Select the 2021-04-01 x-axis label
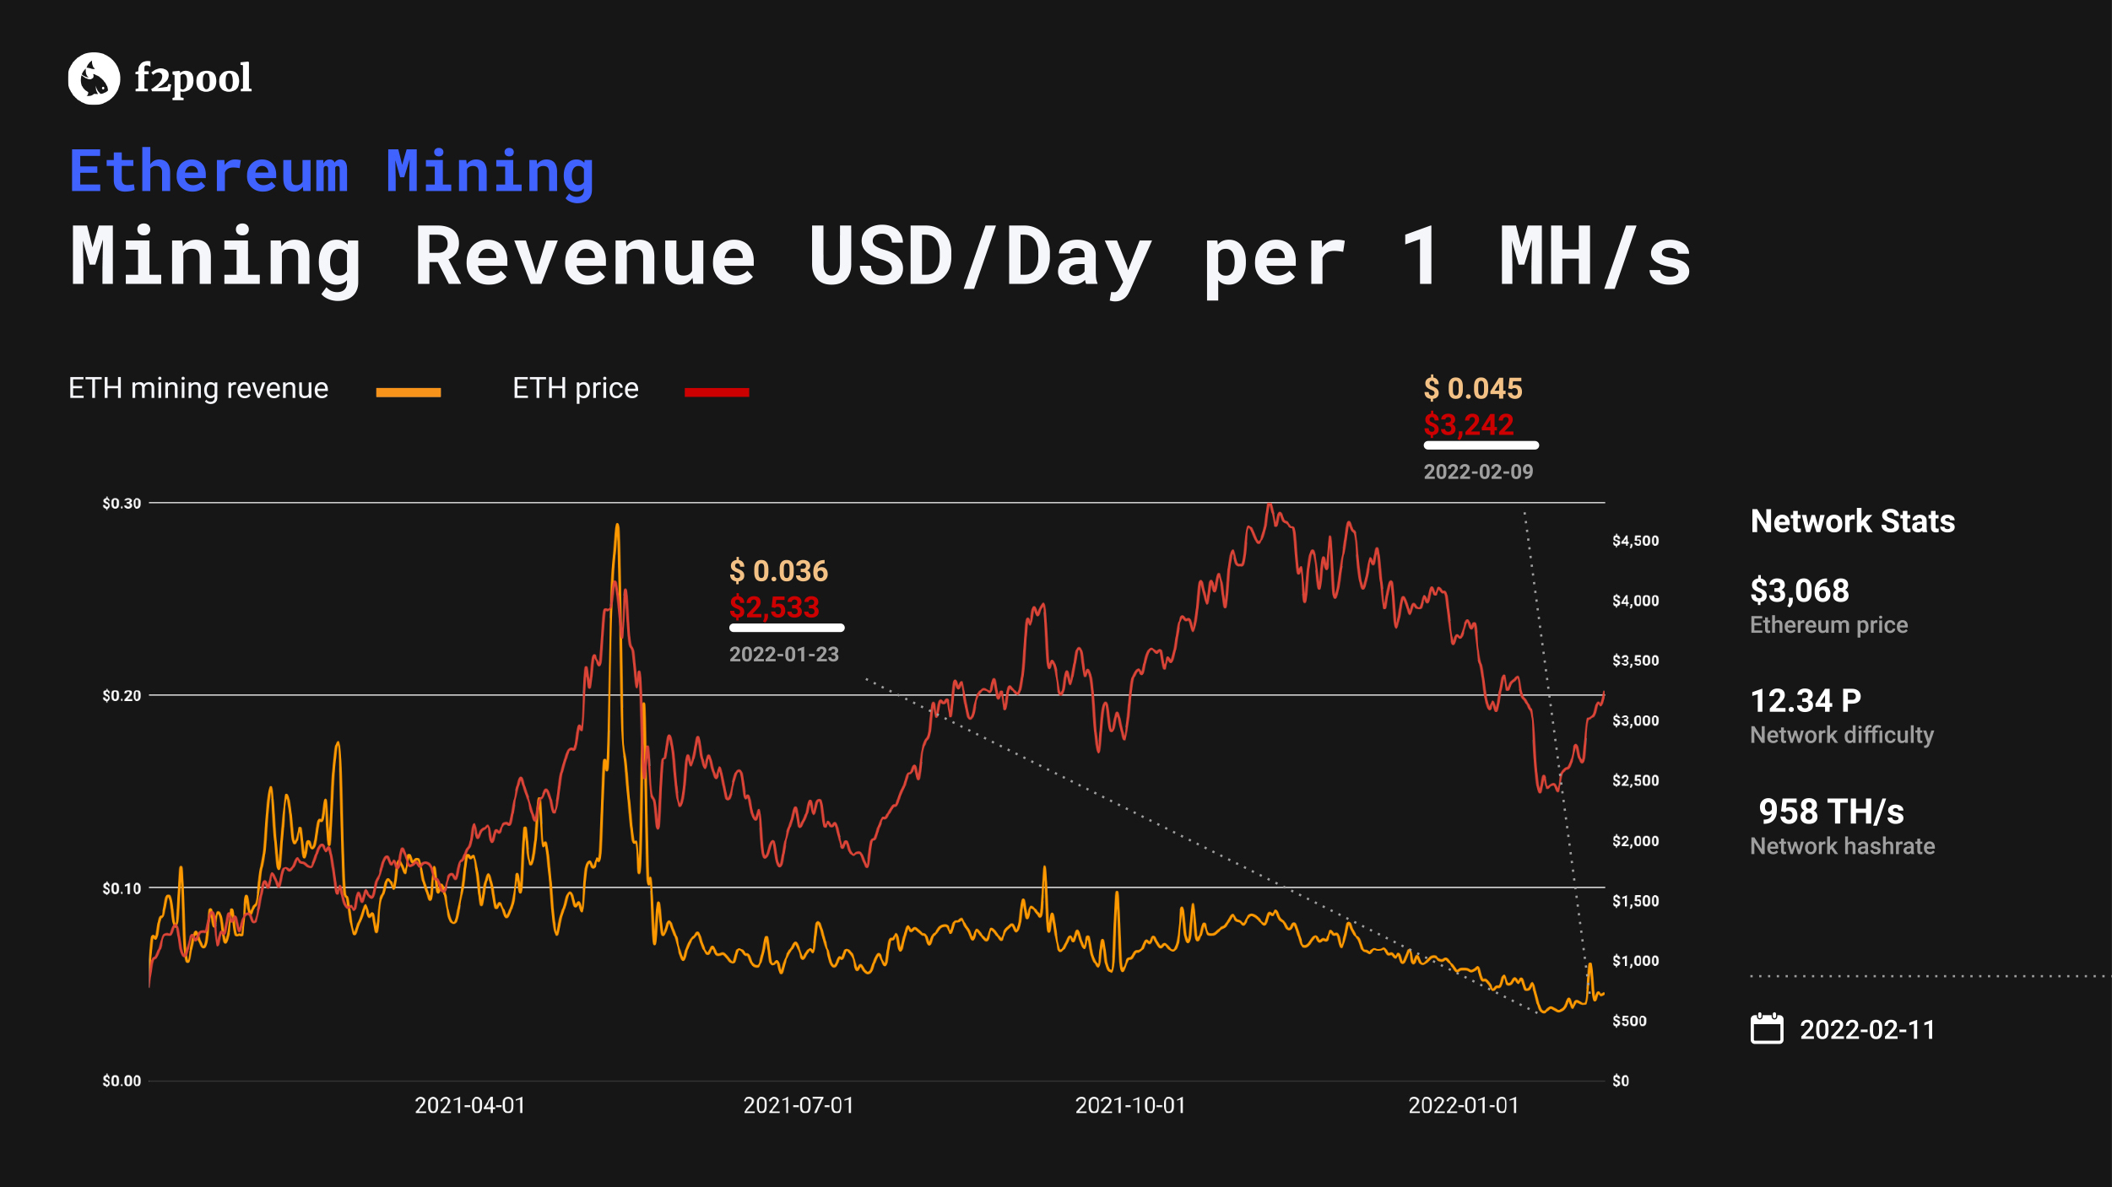2112x1187 pixels. (470, 1105)
